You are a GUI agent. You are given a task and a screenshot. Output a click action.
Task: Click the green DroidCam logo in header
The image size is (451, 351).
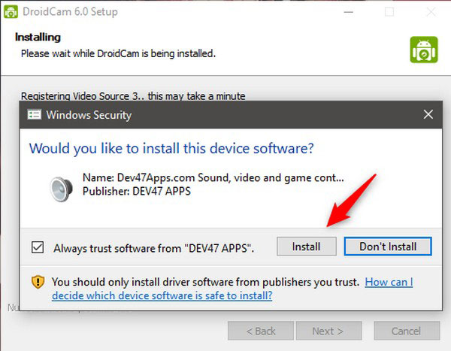tap(424, 50)
